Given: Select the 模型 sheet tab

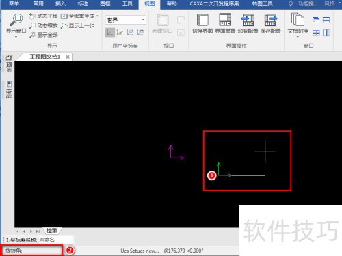Looking at the screenshot, I should (x=52, y=231).
